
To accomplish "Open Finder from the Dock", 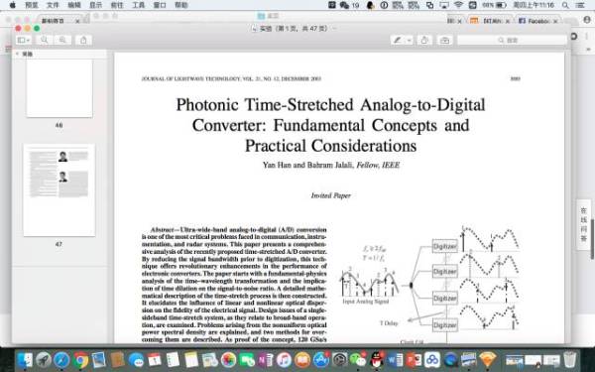I will pyautogui.click(x=25, y=359).
